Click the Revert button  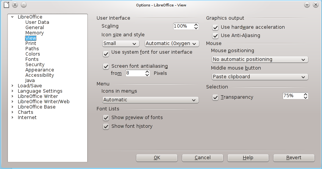click(x=294, y=158)
